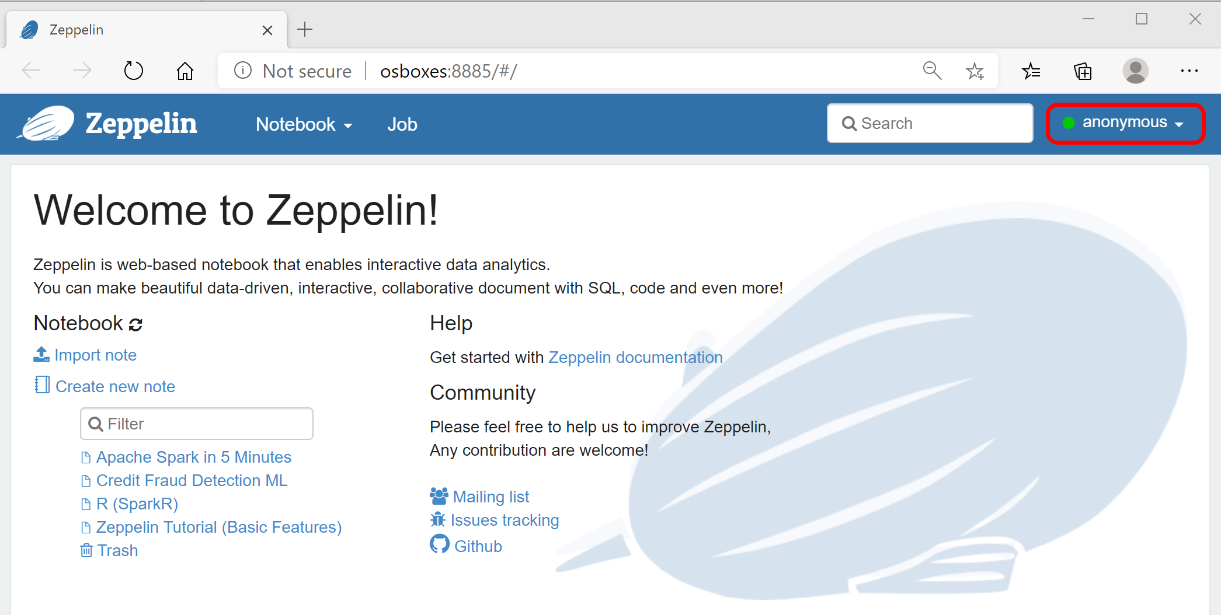Open the anonymous user dropdown

[1125, 123]
